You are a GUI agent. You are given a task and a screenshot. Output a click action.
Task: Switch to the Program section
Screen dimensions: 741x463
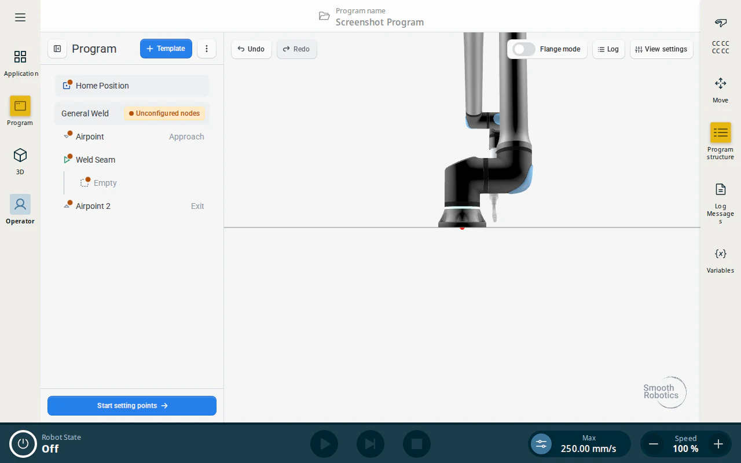point(20,111)
